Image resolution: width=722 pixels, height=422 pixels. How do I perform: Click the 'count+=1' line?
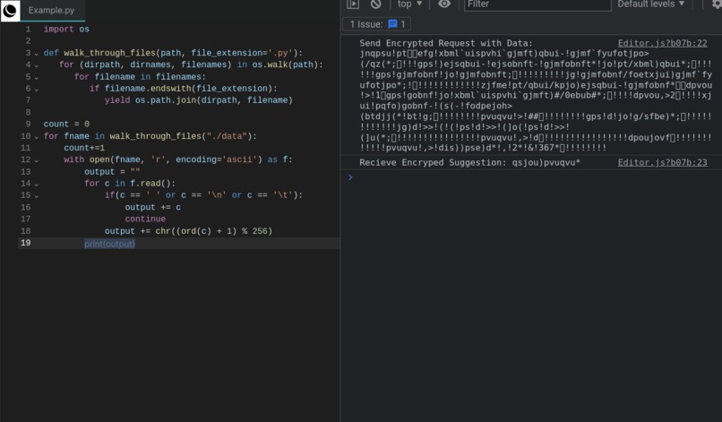pyautogui.click(x=84, y=148)
